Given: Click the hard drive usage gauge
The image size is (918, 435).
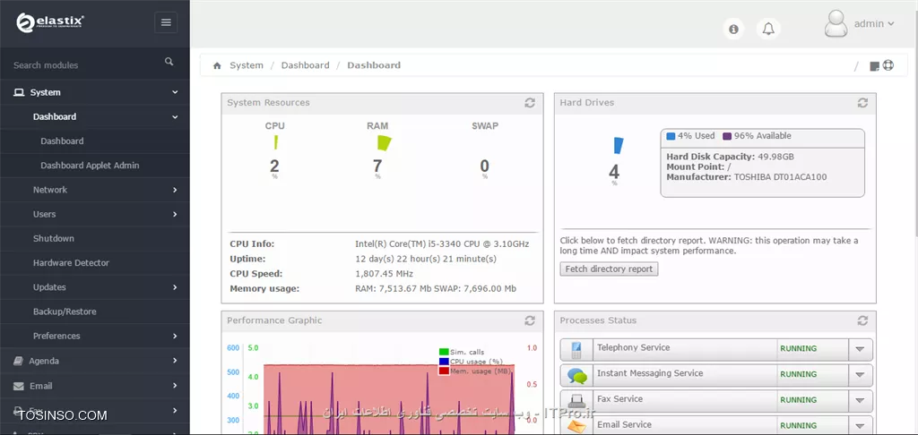Looking at the screenshot, I should coord(619,146).
